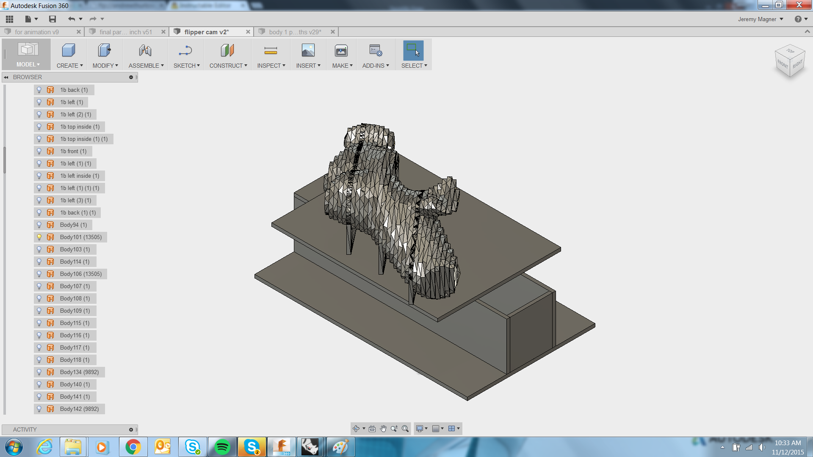Switch to 'final par… inch v51' tab
This screenshot has height=457, width=813.
[x=126, y=32]
